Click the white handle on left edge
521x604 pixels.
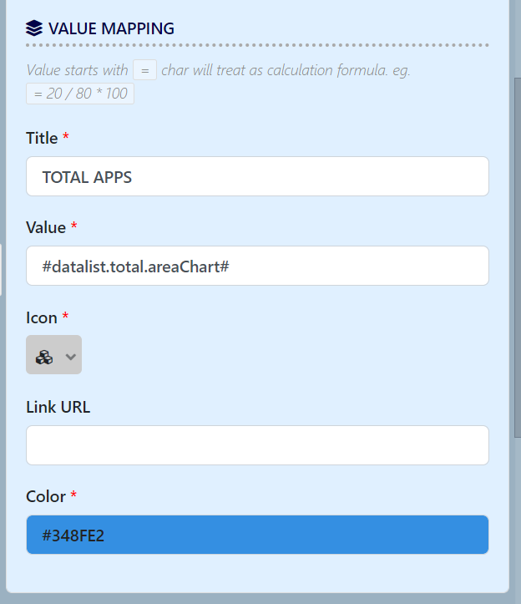(1, 269)
